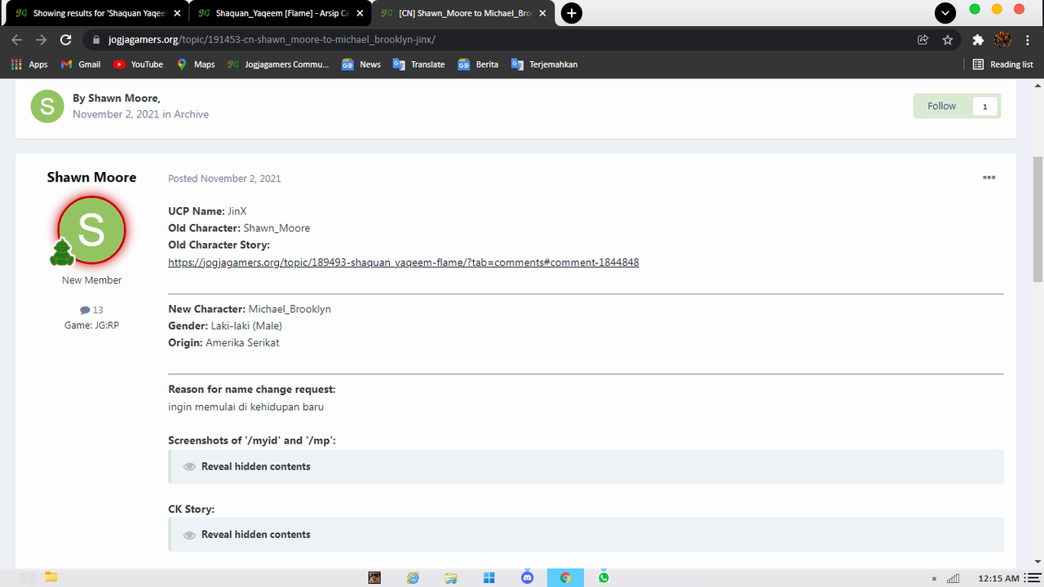Share this page from address bar

[923, 39]
